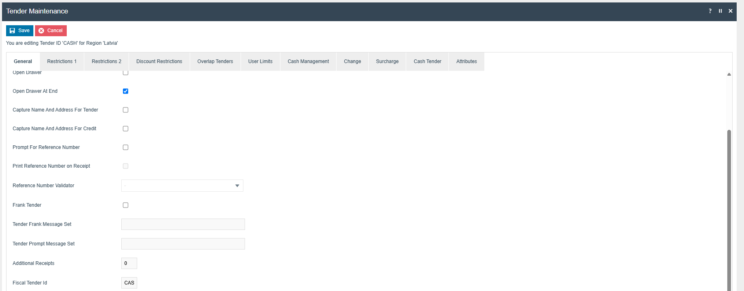Check Prompt For Reference Number

(x=125, y=147)
